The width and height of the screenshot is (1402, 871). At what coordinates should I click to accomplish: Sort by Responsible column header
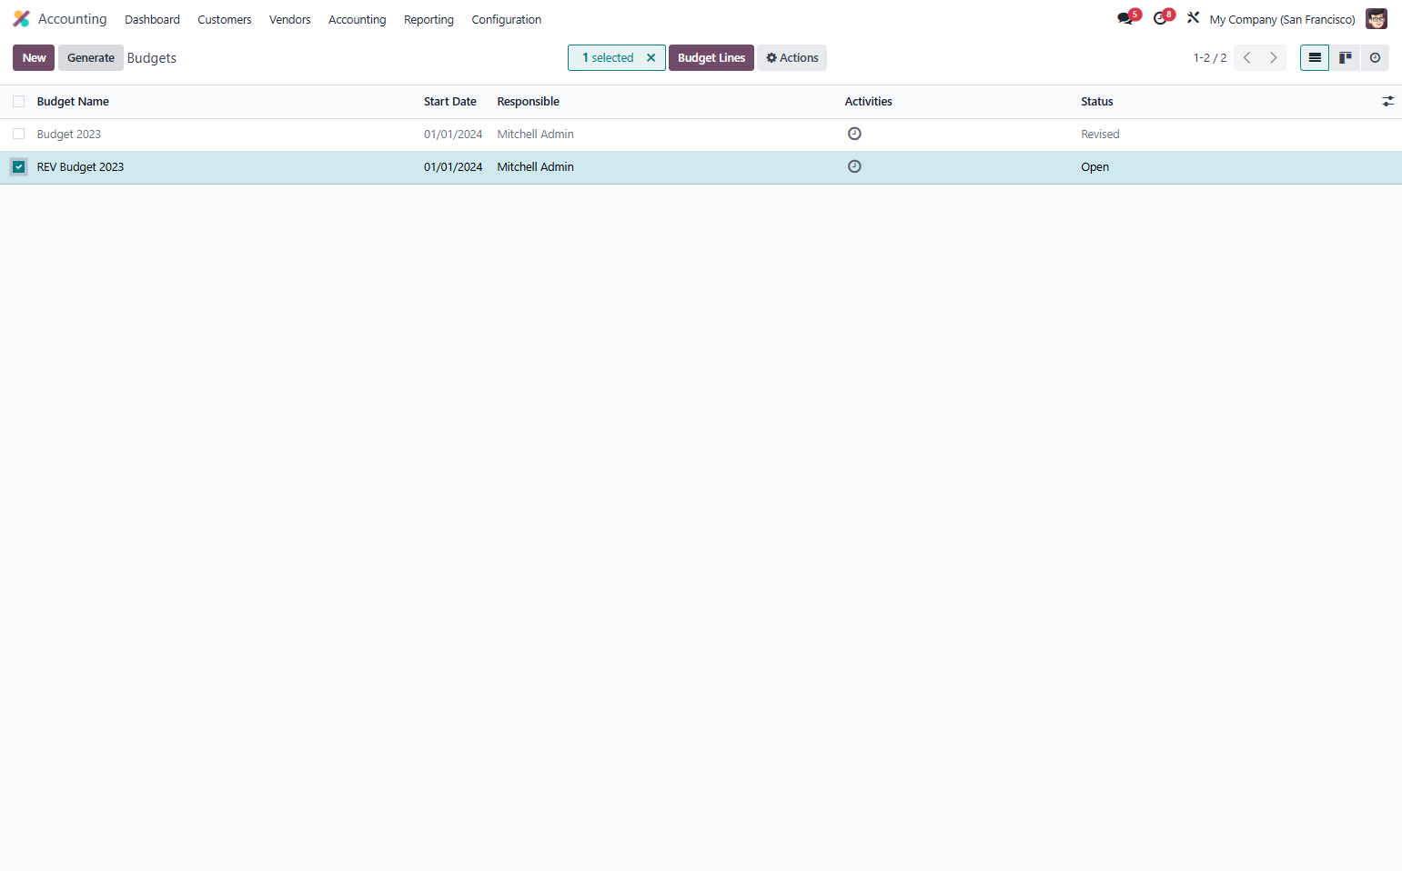(529, 102)
